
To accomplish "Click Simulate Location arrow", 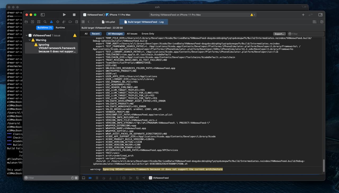I will (x=144, y=178).
